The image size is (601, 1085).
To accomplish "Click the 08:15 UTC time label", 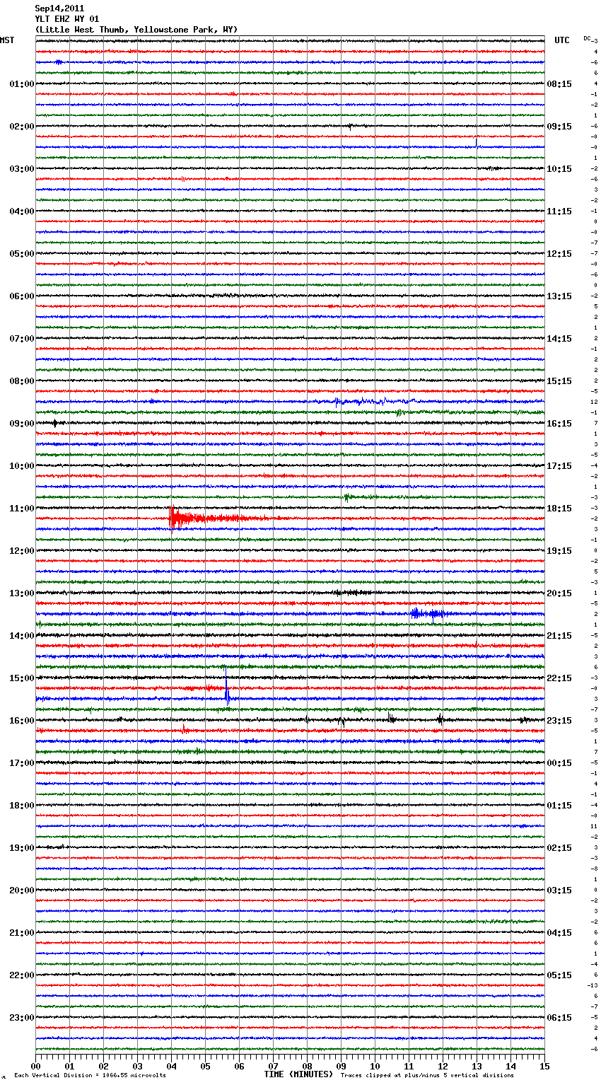I will (559, 84).
